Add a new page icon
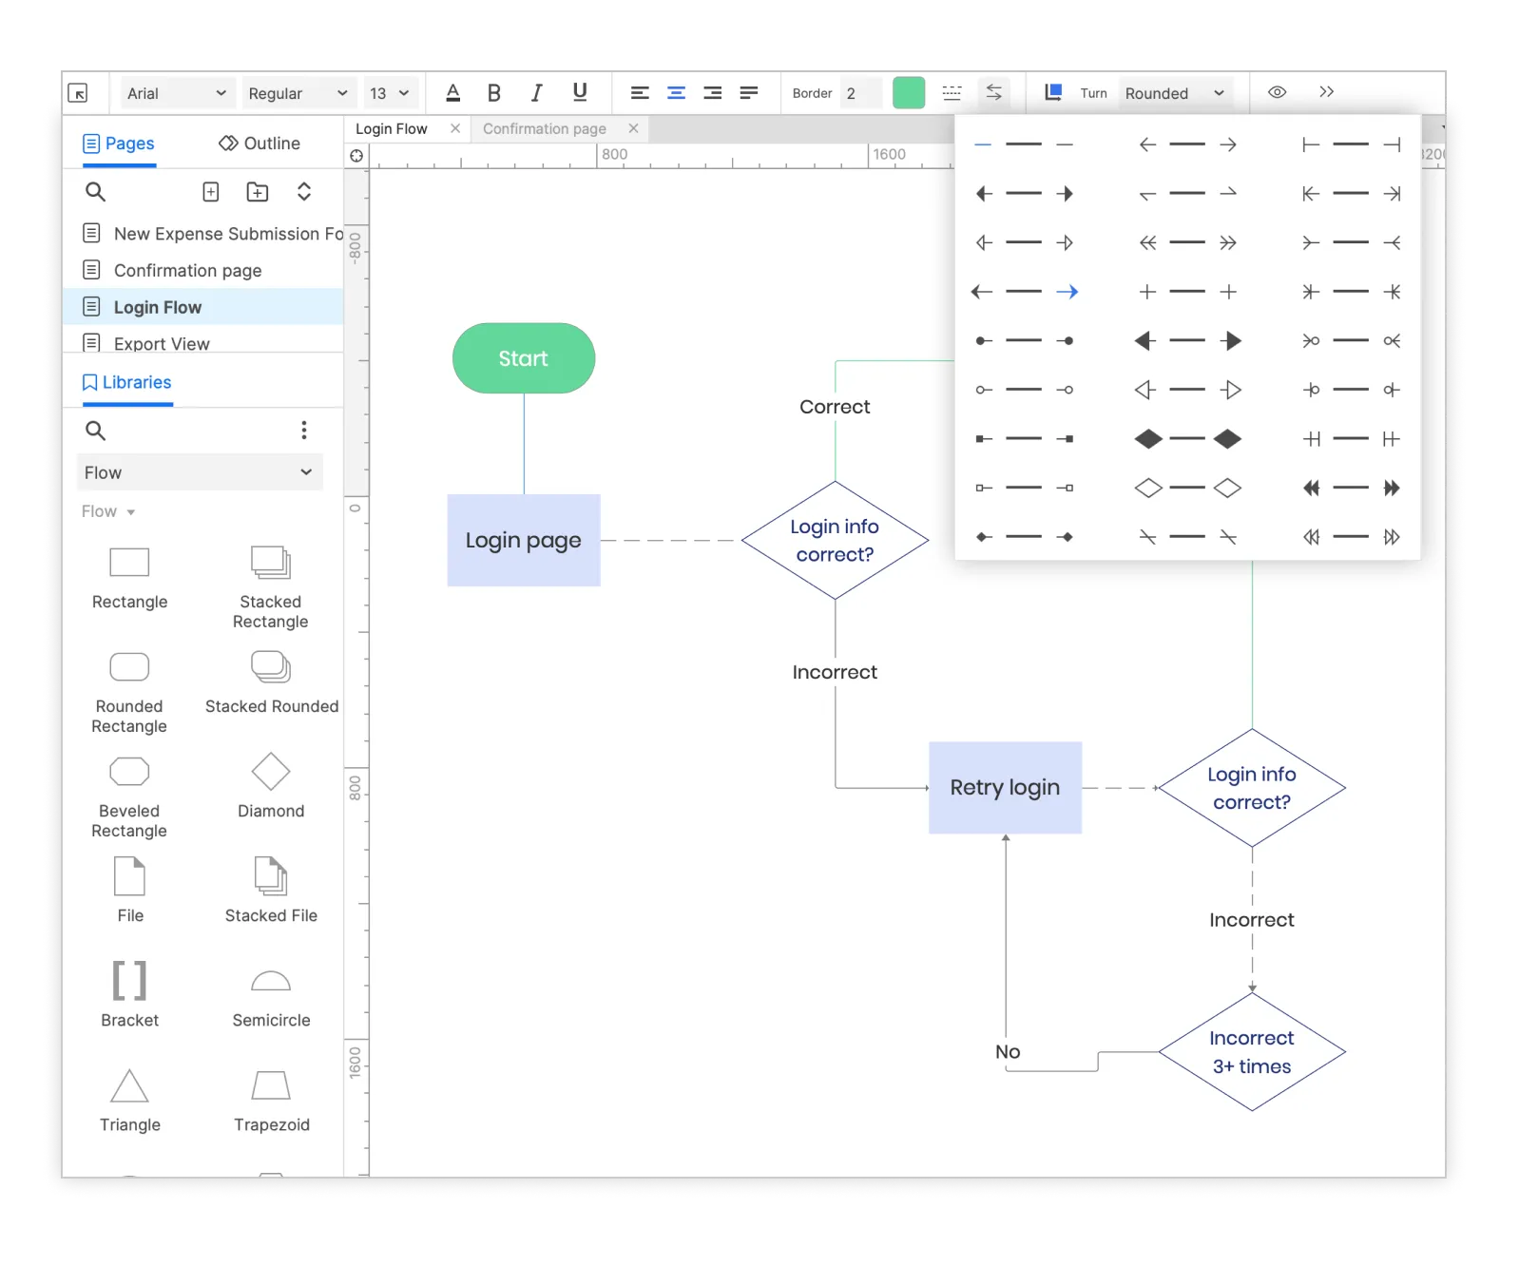Viewport: 1519px width, 1266px height. click(x=211, y=192)
